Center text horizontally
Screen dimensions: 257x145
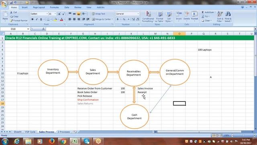click(x=74, y=19)
